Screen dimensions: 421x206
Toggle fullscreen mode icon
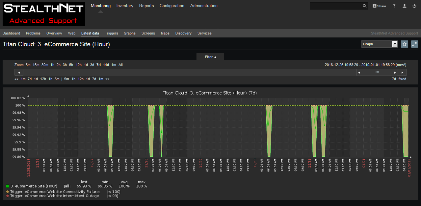(x=414, y=44)
